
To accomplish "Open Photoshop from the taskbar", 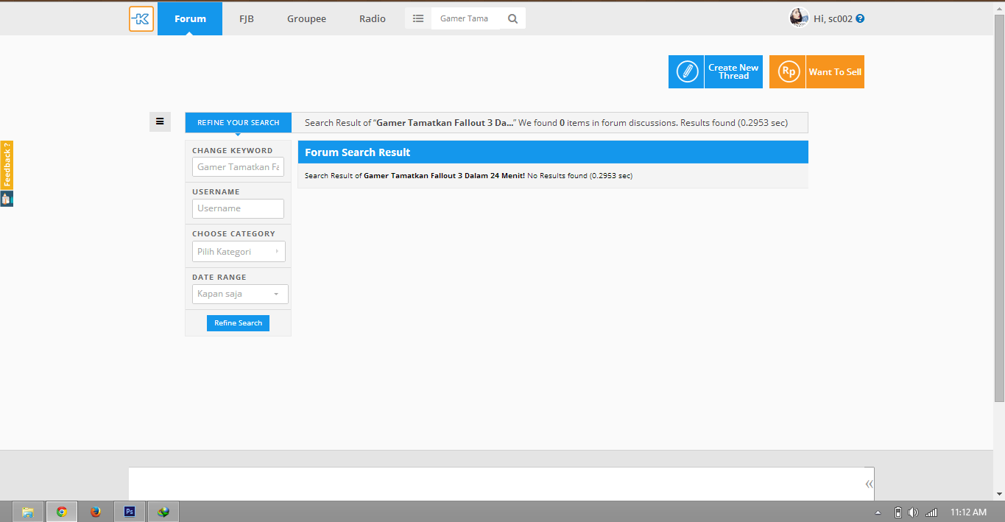I will click(130, 512).
